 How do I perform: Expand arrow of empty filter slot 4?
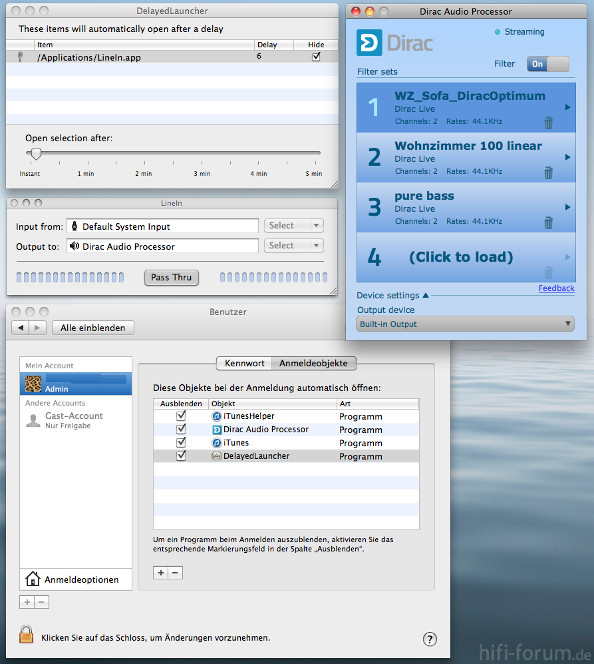pyautogui.click(x=568, y=257)
